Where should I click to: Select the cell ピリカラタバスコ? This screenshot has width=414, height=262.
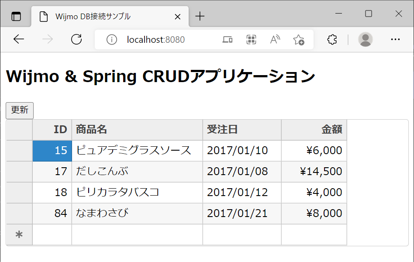pyautogui.click(x=137, y=193)
